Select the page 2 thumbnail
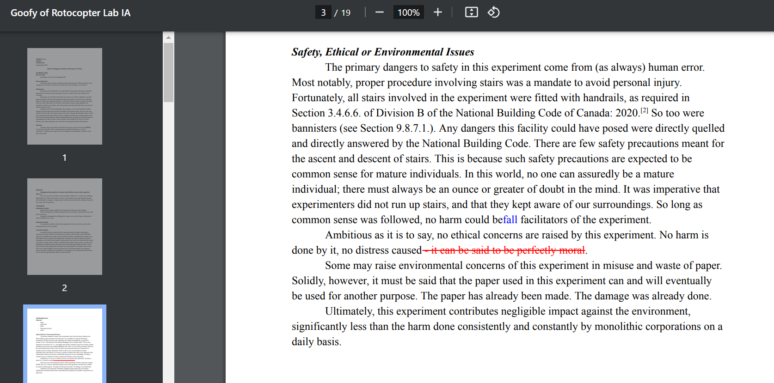Screen dimensions: 774x383 coord(65,226)
